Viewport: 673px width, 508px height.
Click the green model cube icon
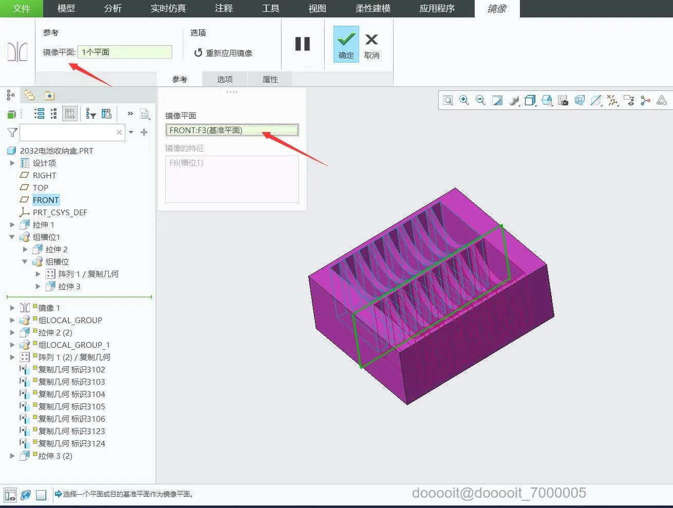[x=11, y=114]
